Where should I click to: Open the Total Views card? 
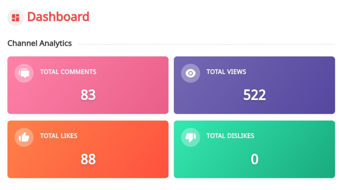coord(254,85)
